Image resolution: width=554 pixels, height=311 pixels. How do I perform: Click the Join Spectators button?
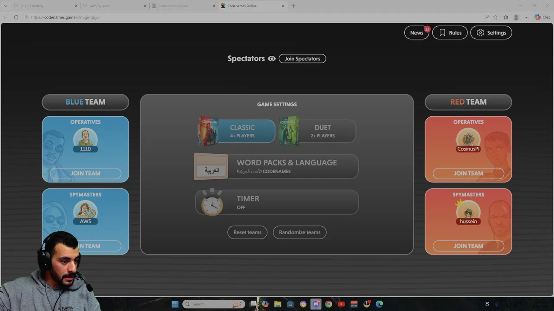point(302,59)
